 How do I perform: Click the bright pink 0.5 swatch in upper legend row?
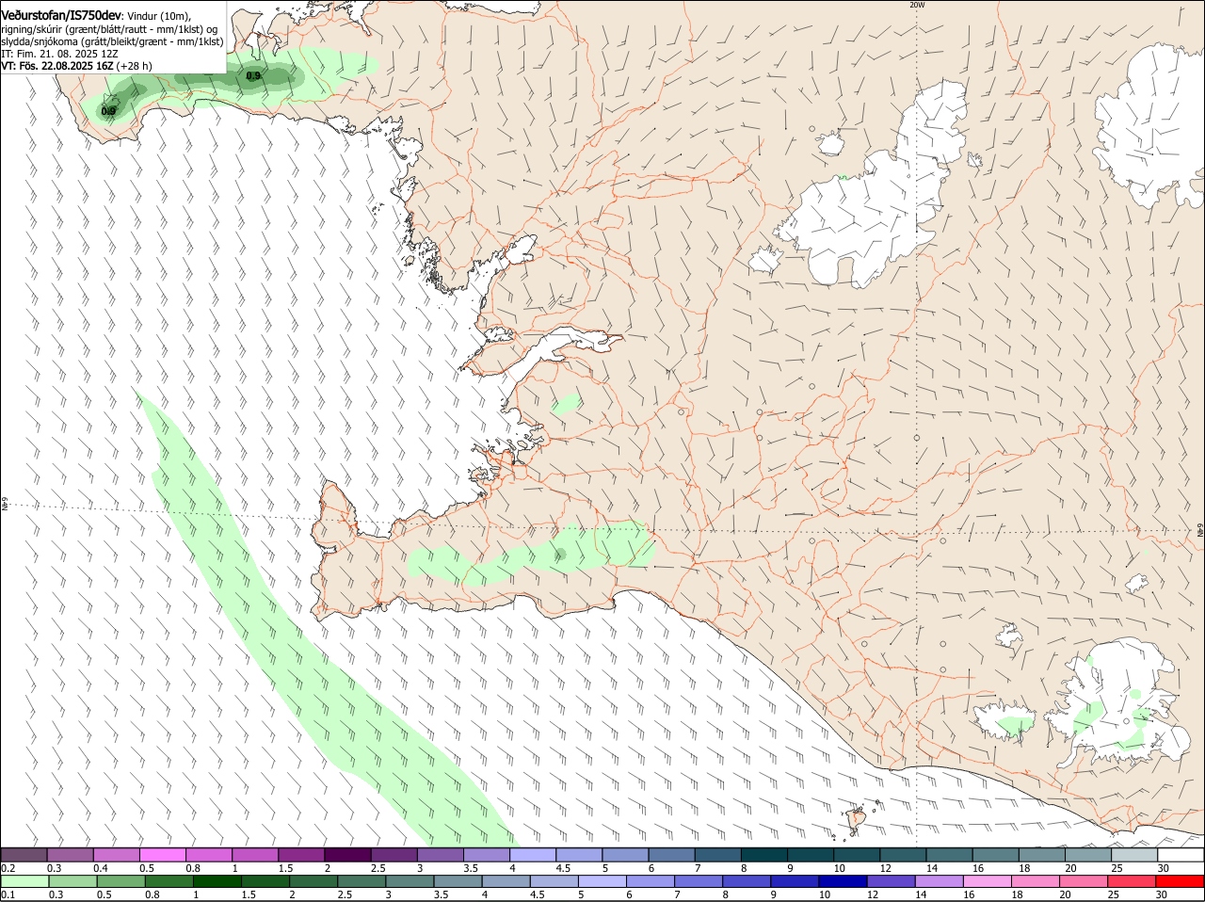coord(162,855)
